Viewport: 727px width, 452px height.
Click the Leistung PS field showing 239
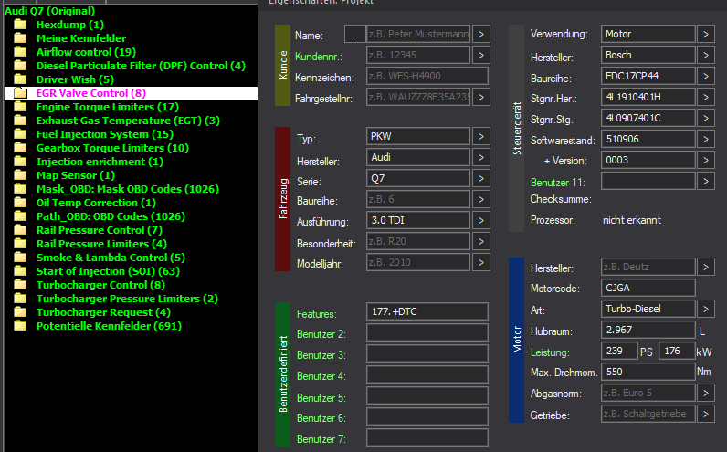(619, 351)
